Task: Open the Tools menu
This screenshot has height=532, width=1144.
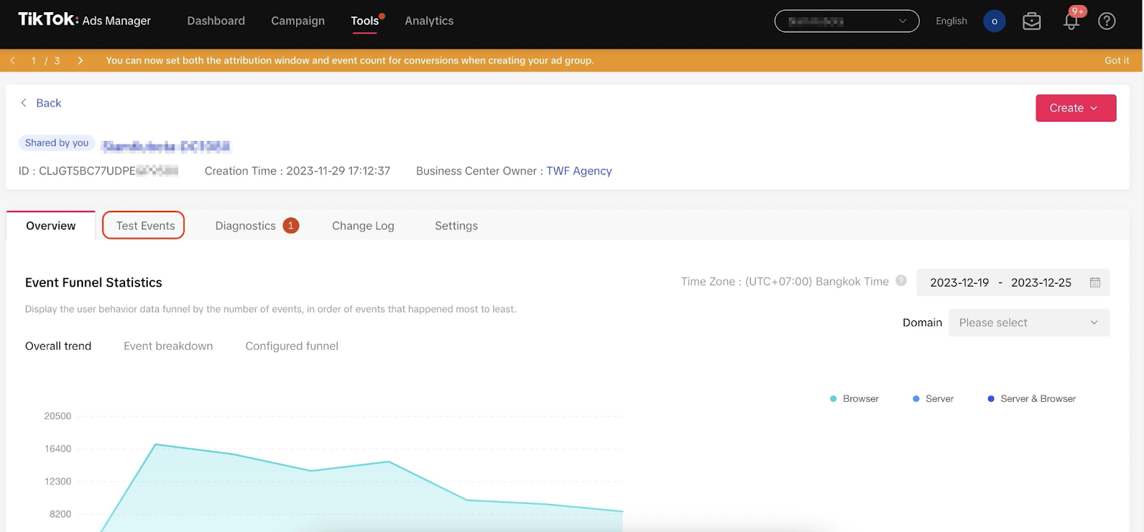Action: click(x=365, y=21)
